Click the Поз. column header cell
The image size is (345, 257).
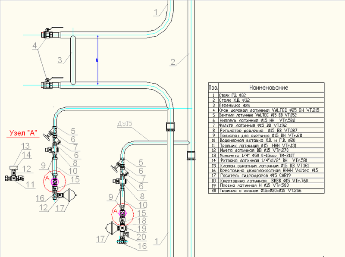pos(213,88)
